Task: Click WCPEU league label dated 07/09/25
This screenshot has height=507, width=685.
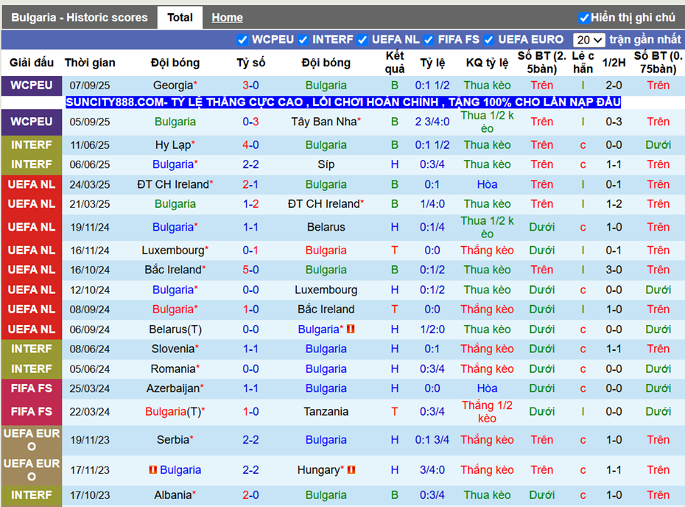Action: [x=32, y=85]
